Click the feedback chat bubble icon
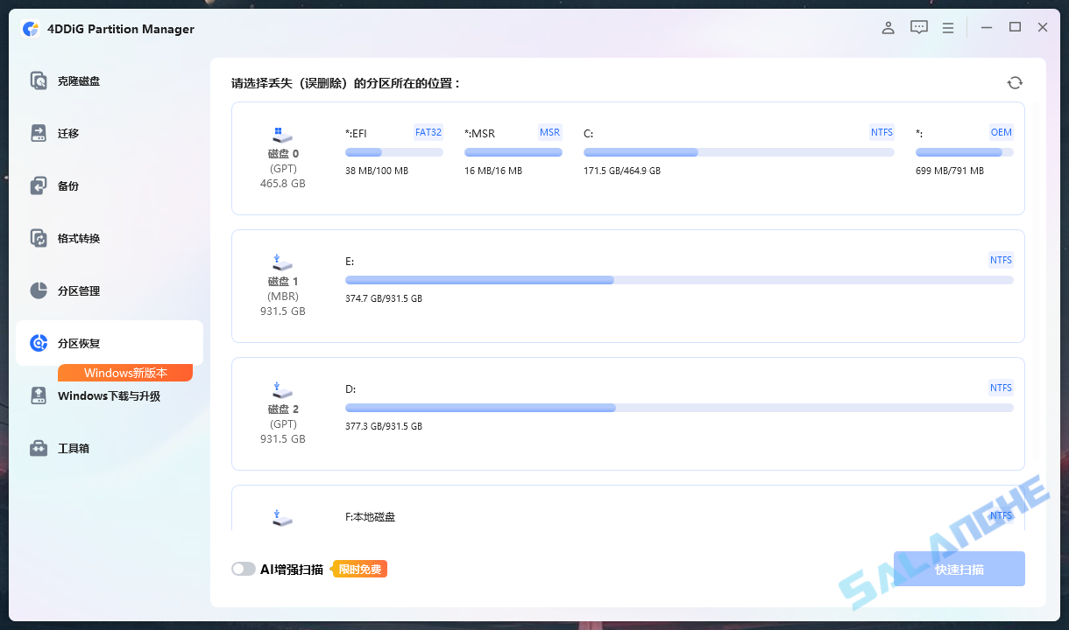Screen dimensions: 1069x630 918,27
